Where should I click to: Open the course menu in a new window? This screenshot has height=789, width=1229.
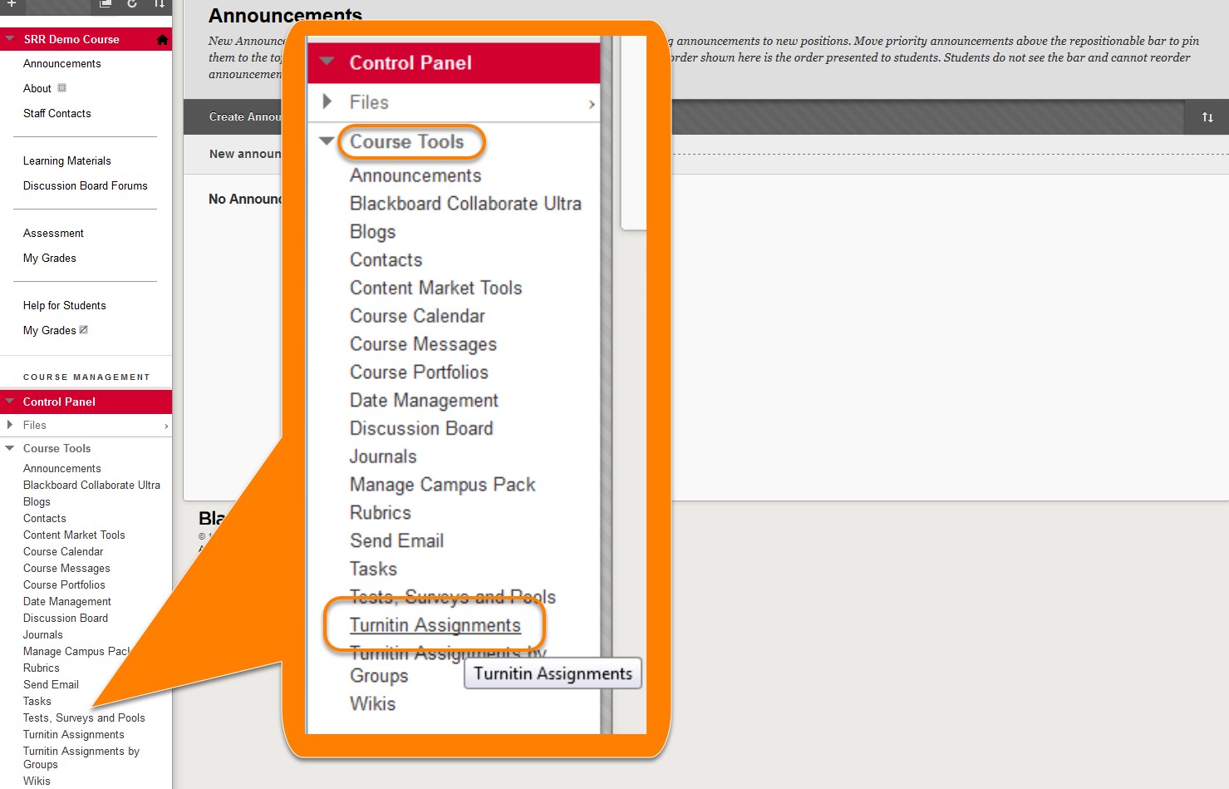click(x=106, y=3)
